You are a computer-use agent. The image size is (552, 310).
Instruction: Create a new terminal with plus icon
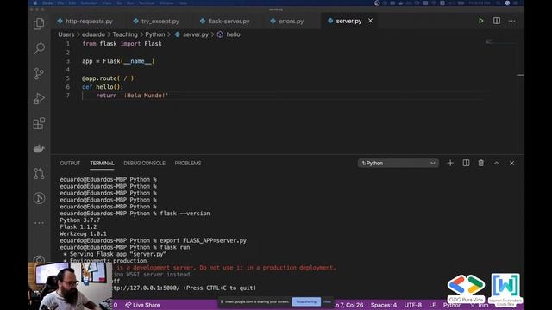pos(450,163)
